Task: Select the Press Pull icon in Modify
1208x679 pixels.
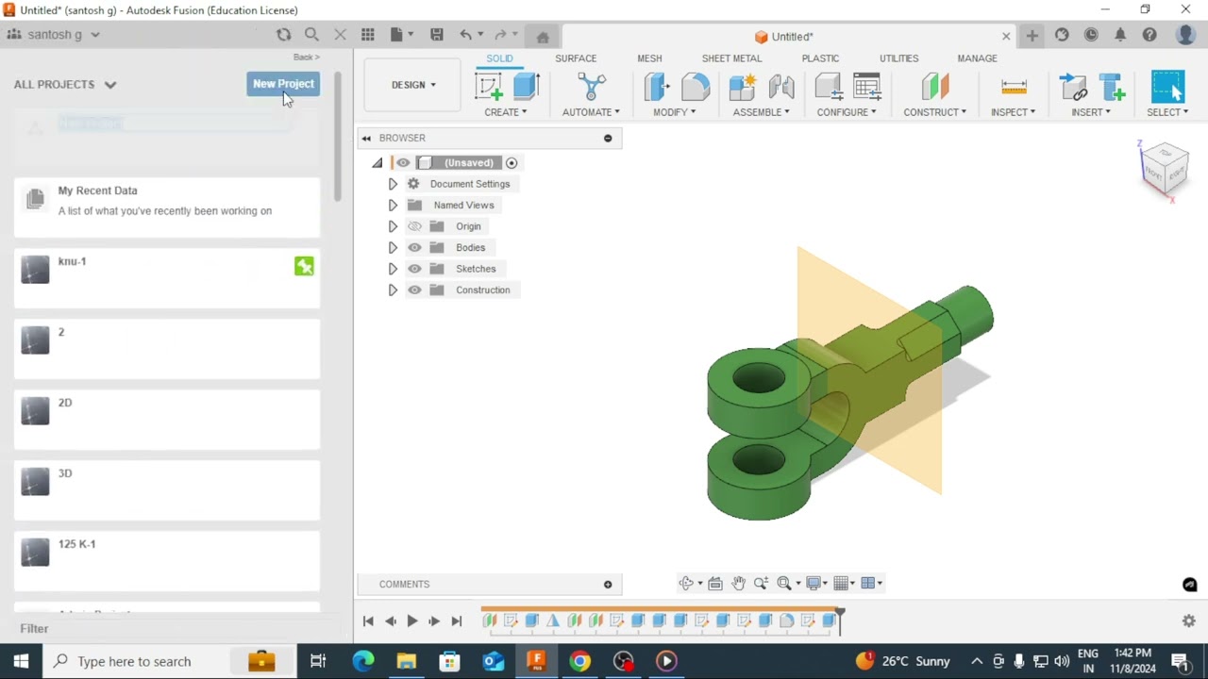Action: point(657,87)
